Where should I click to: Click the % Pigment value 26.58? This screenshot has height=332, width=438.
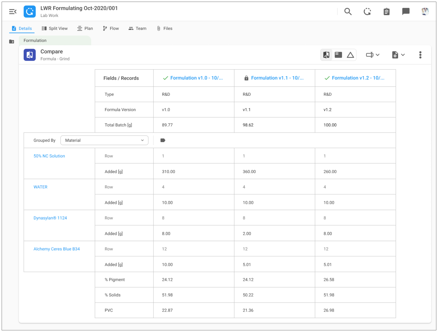point(329,280)
